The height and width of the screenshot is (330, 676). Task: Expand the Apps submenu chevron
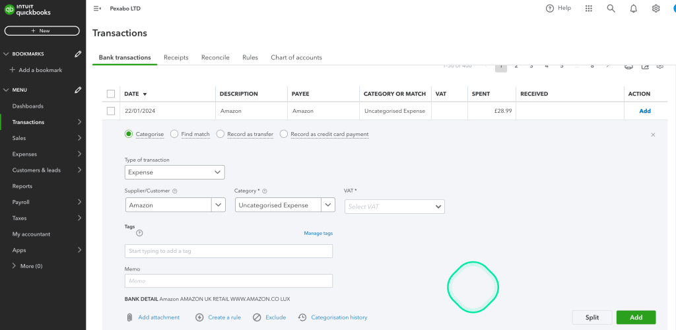(x=79, y=250)
